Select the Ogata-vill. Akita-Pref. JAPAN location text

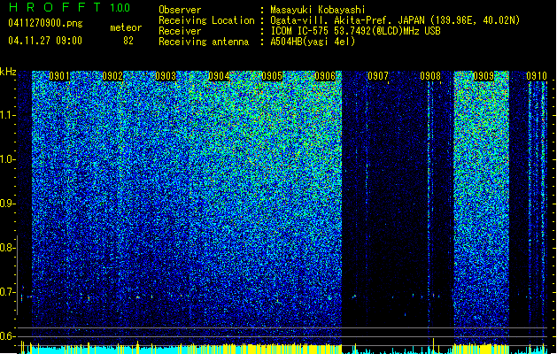click(395, 20)
